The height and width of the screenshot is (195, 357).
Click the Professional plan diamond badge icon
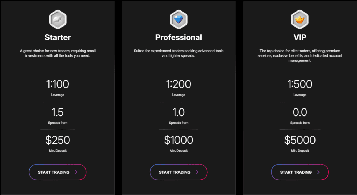click(x=178, y=20)
